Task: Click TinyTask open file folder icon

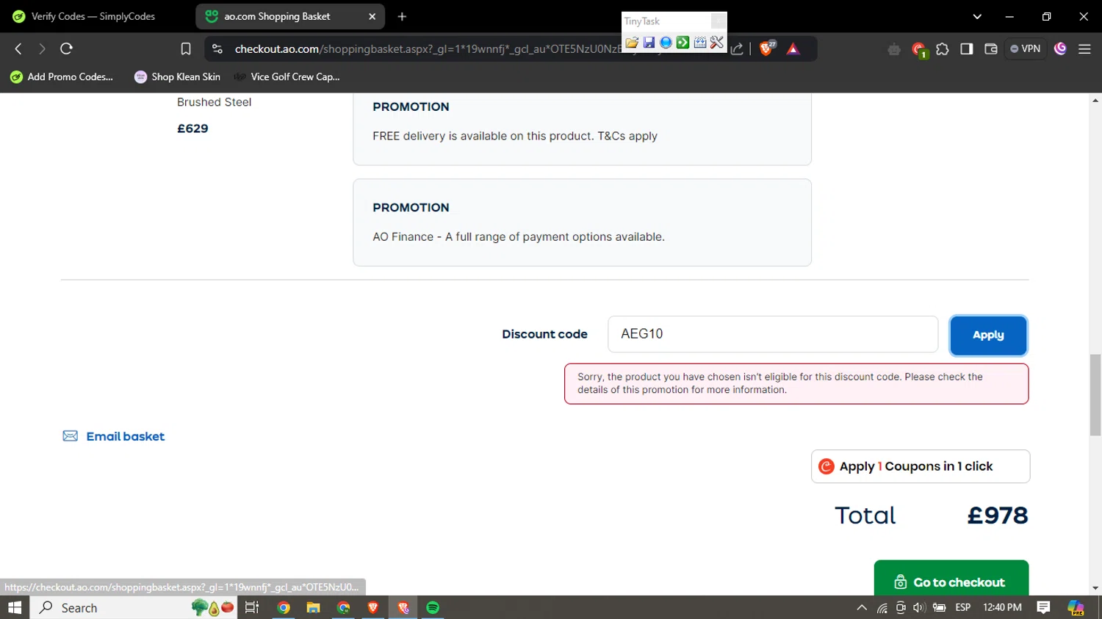Action: coord(632,43)
